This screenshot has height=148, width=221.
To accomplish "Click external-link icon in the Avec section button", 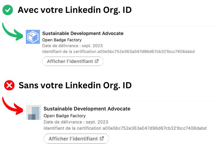I will [97, 61].
